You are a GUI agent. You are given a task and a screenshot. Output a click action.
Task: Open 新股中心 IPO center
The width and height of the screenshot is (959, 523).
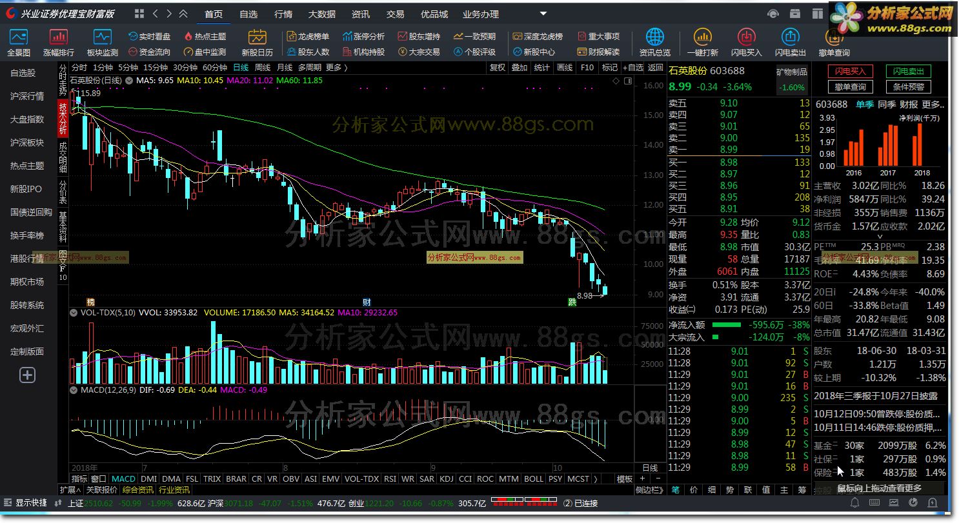534,52
